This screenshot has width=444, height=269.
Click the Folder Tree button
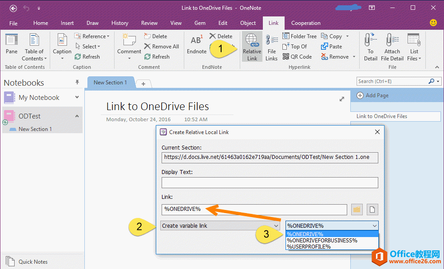(300, 36)
